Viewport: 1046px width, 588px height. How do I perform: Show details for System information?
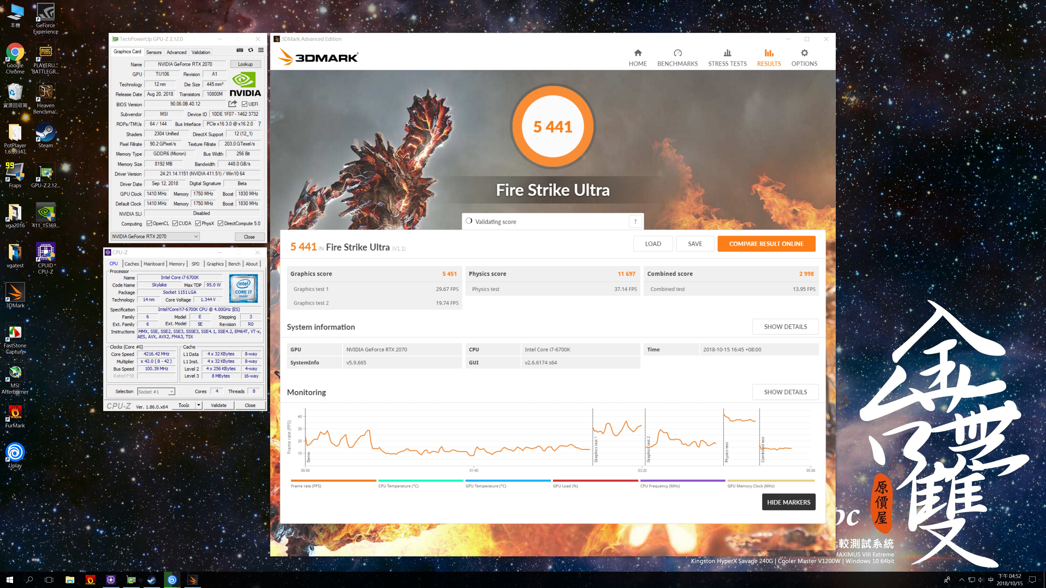coord(785,327)
